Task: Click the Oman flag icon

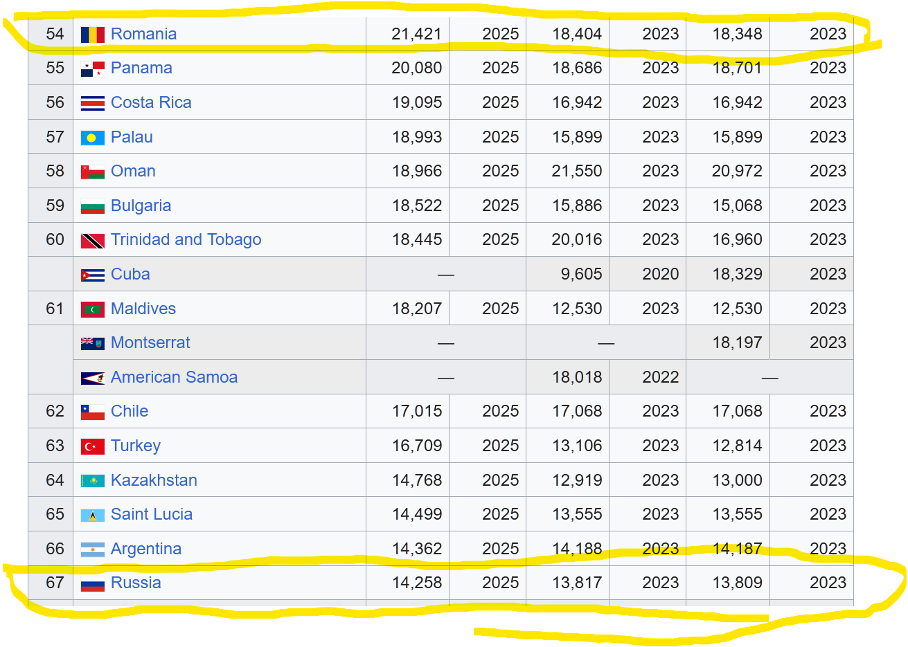Action: click(93, 172)
